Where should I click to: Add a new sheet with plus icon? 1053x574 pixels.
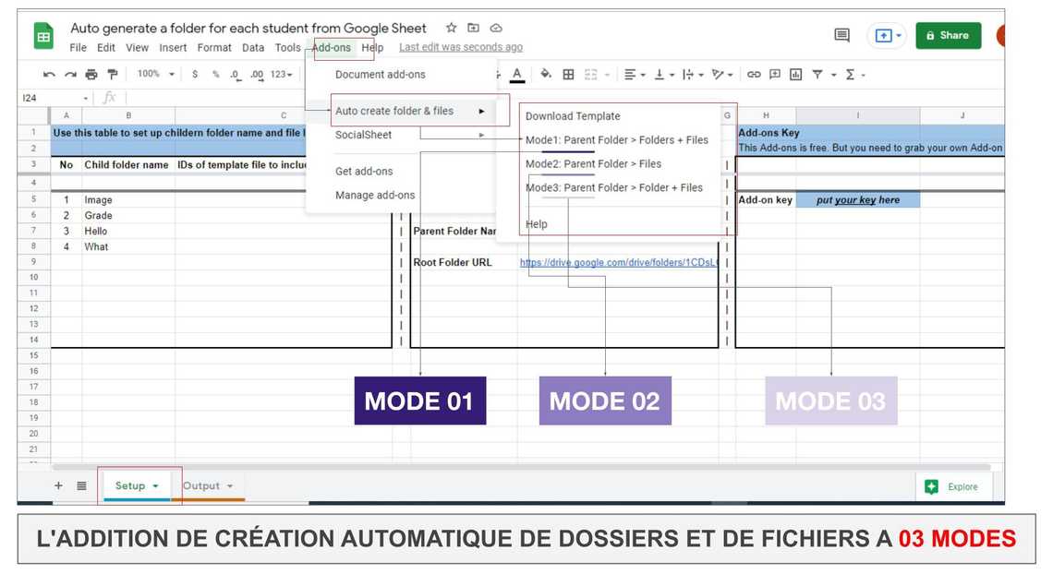[58, 485]
